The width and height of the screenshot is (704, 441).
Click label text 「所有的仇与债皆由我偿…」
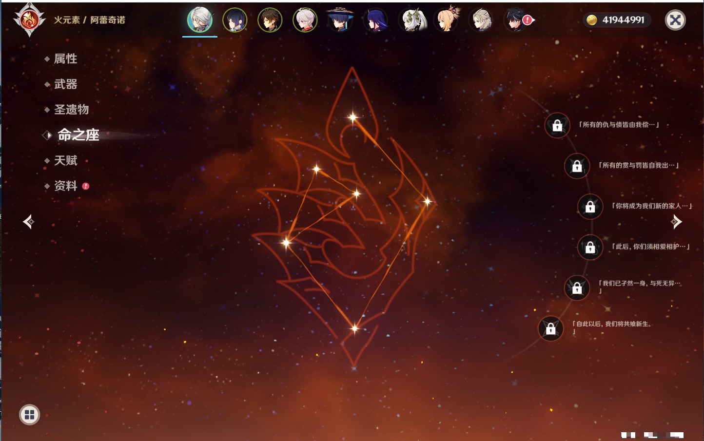[x=619, y=125]
